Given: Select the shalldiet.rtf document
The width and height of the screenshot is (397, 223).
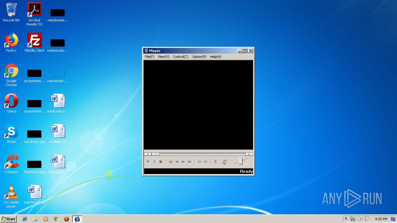Looking at the screenshot, I should pos(58,134).
